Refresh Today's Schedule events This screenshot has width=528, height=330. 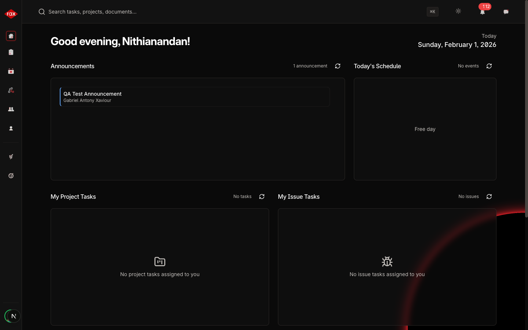click(489, 66)
